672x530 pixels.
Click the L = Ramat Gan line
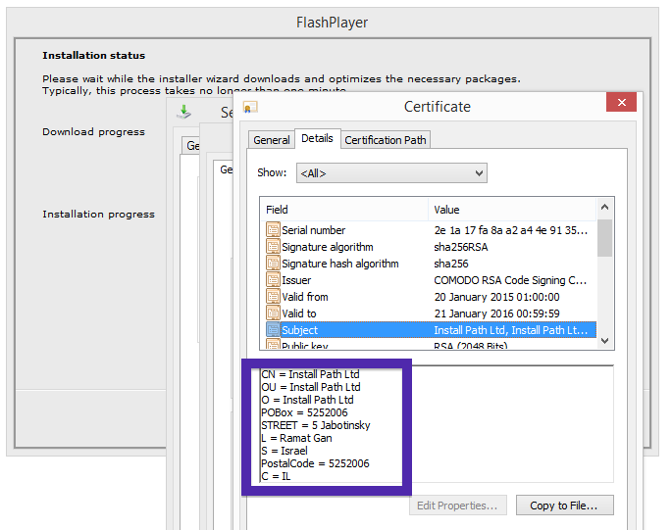296,438
